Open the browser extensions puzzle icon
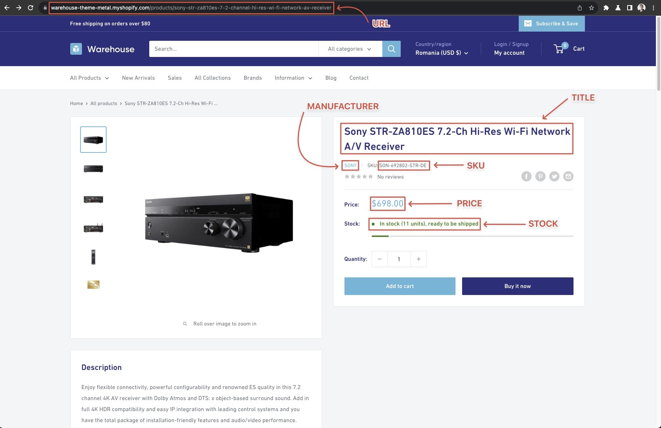Screen dimensions: 661x428 click(x=606, y=8)
